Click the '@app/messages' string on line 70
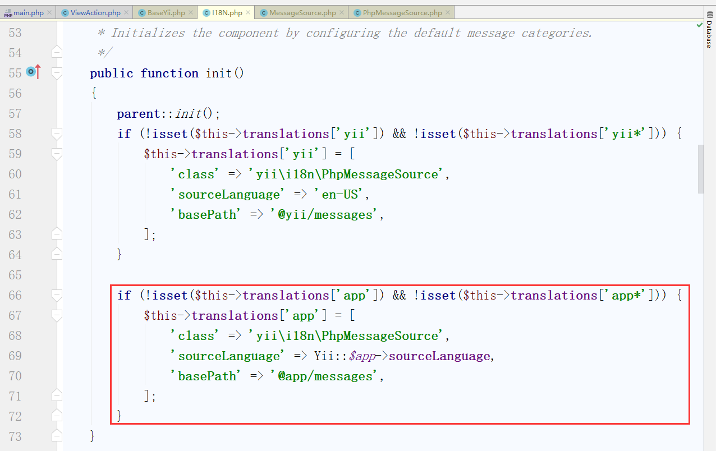The height and width of the screenshot is (451, 716). click(325, 376)
